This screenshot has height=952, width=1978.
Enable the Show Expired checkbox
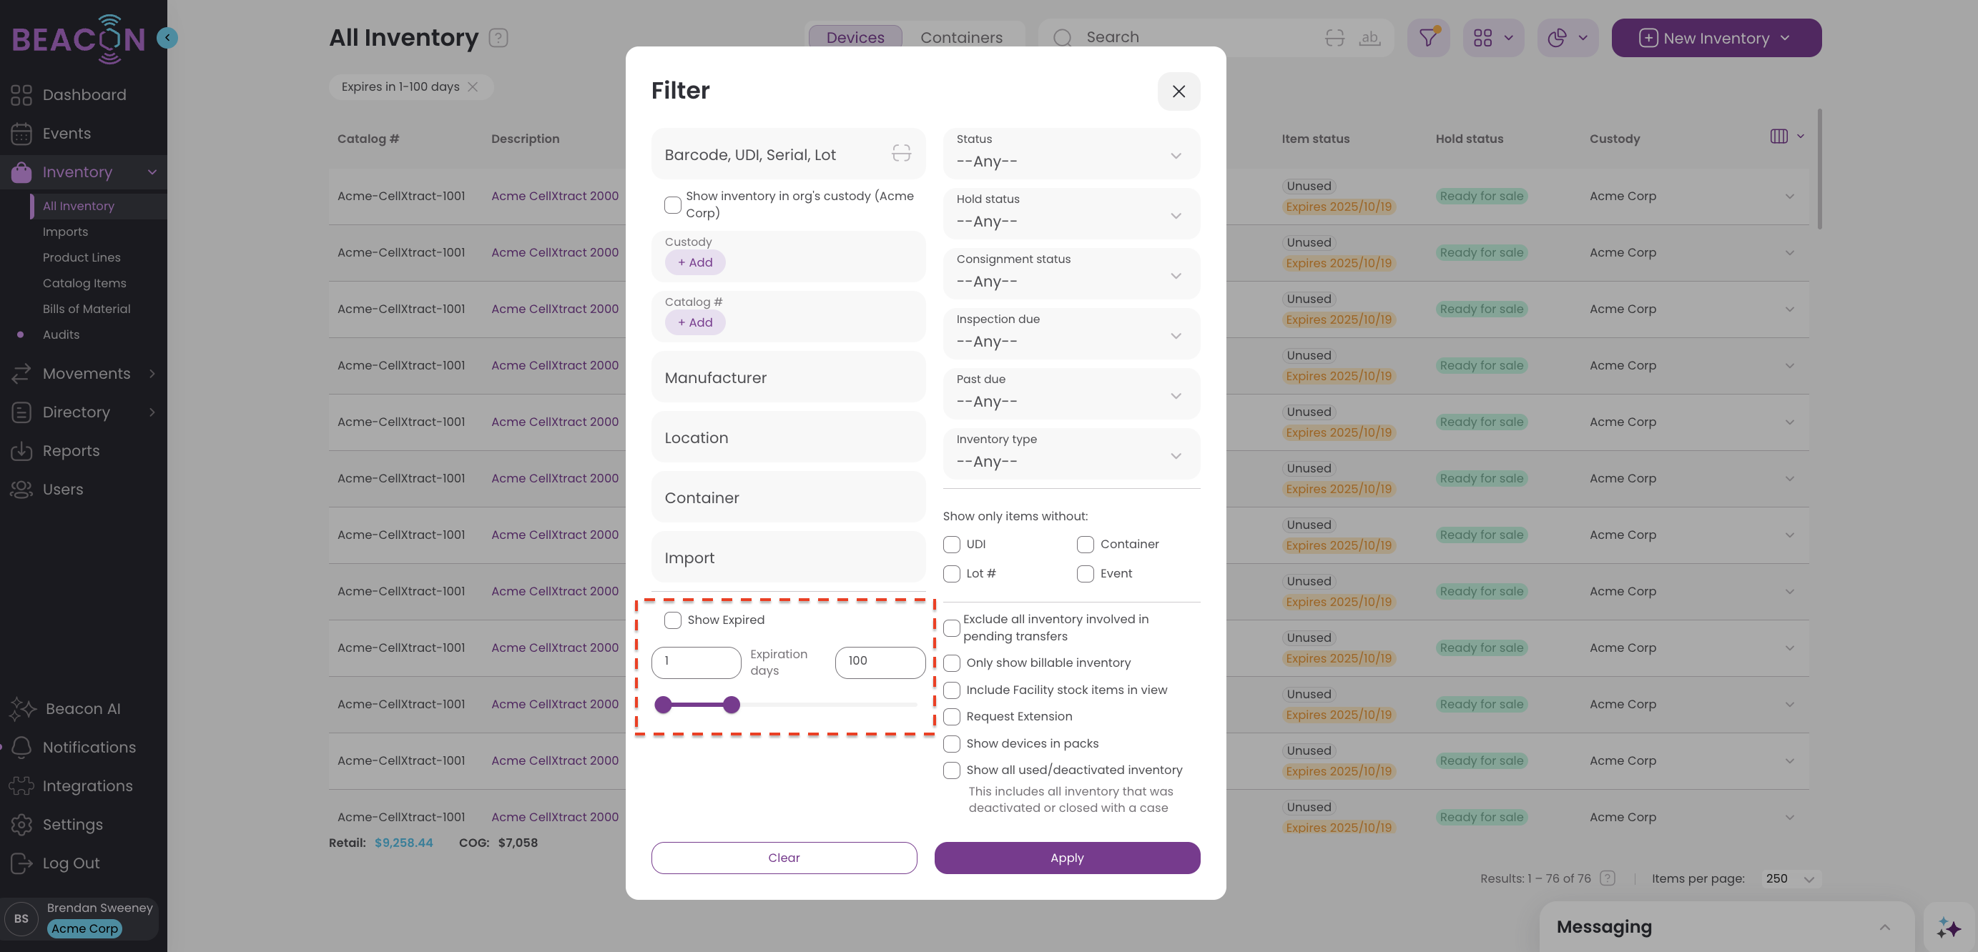pos(673,620)
